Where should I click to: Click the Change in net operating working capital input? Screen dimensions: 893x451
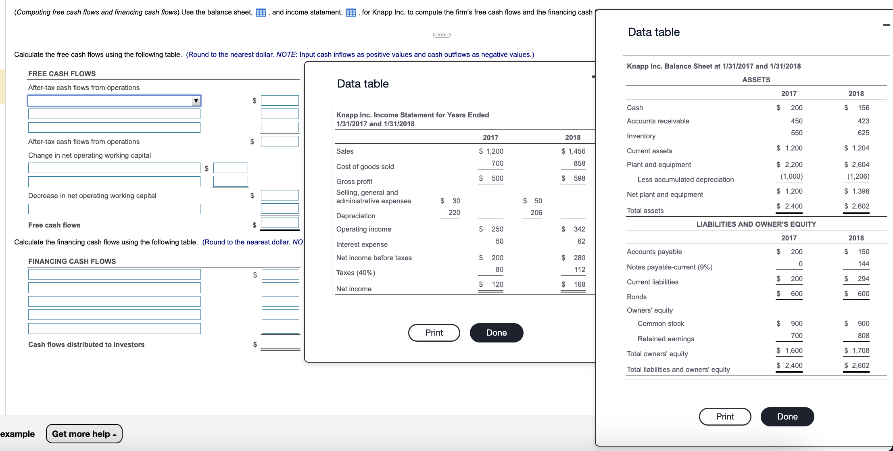pos(114,168)
